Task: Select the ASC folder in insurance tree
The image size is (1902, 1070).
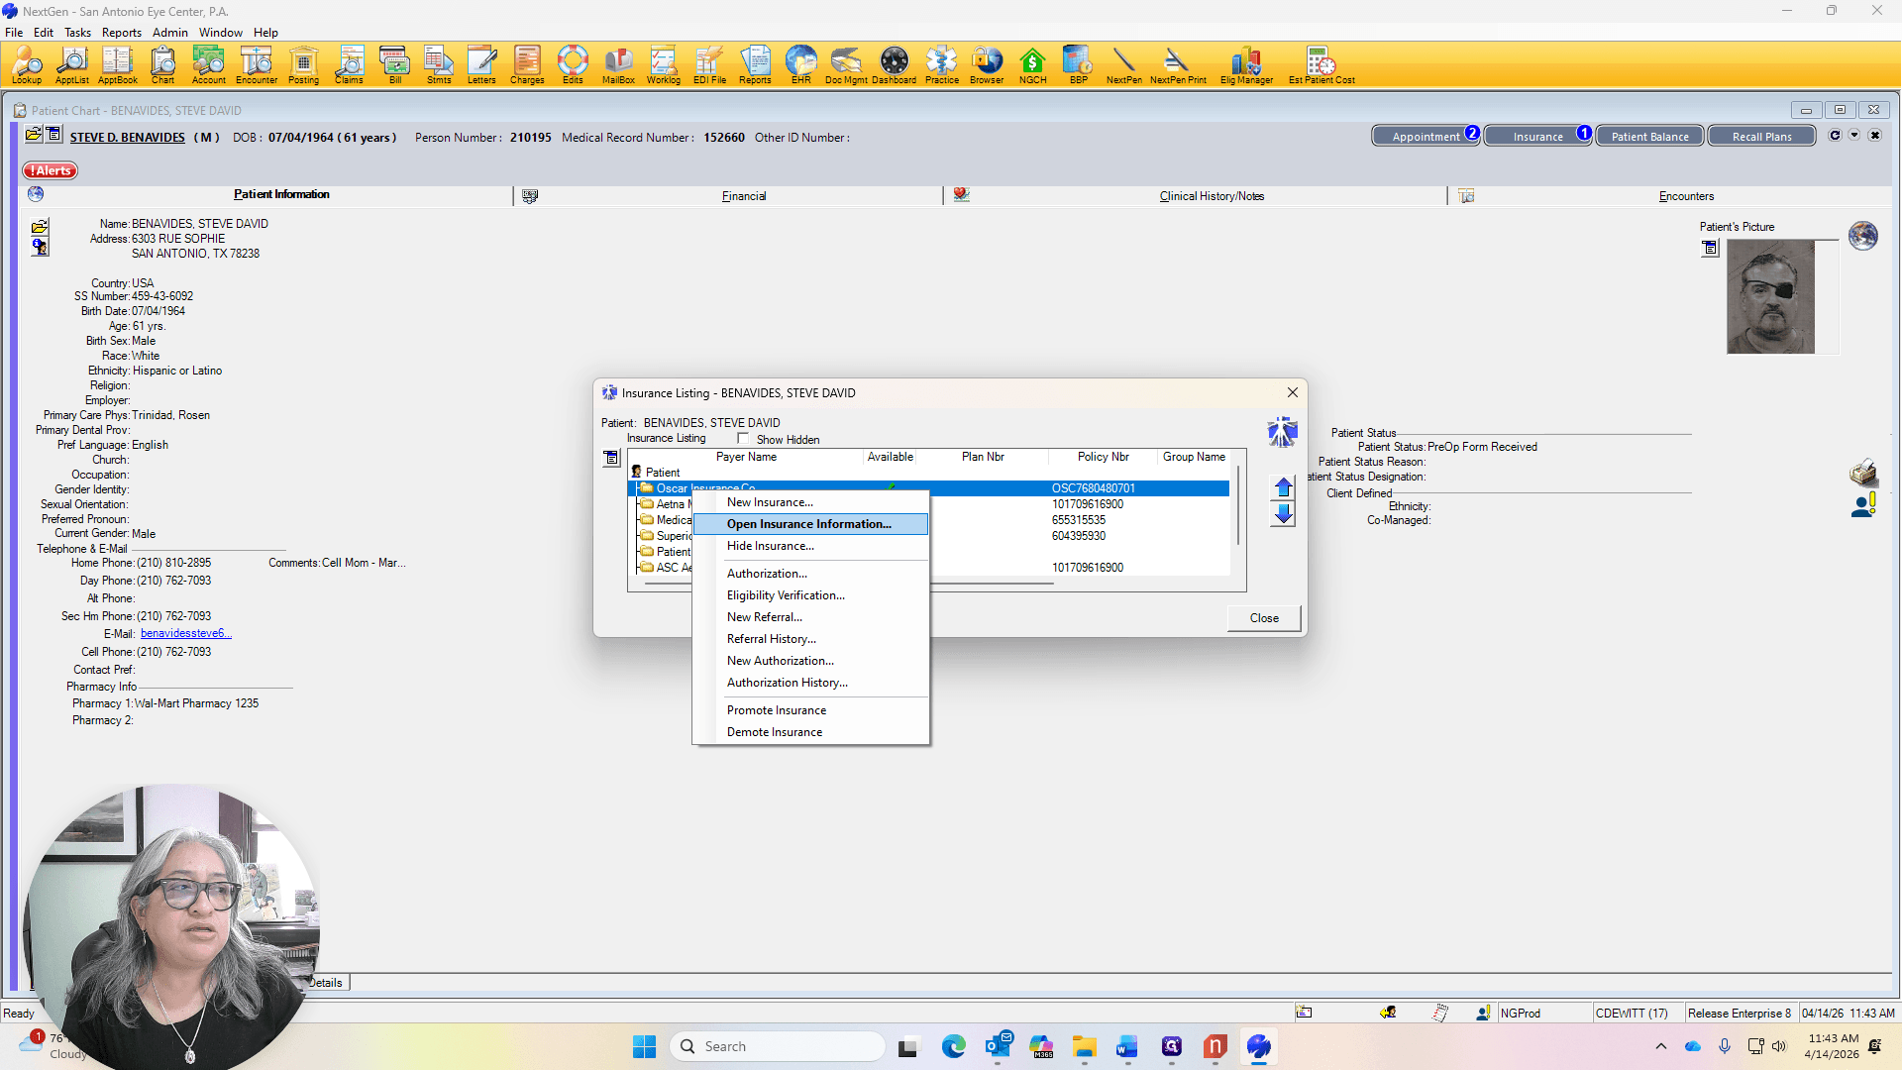Action: point(647,568)
